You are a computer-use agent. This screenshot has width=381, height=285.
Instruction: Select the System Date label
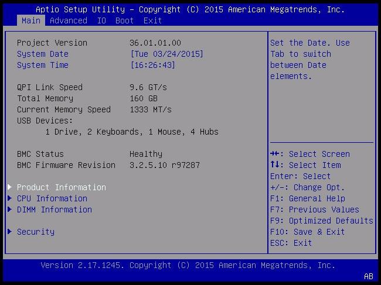(x=43, y=54)
